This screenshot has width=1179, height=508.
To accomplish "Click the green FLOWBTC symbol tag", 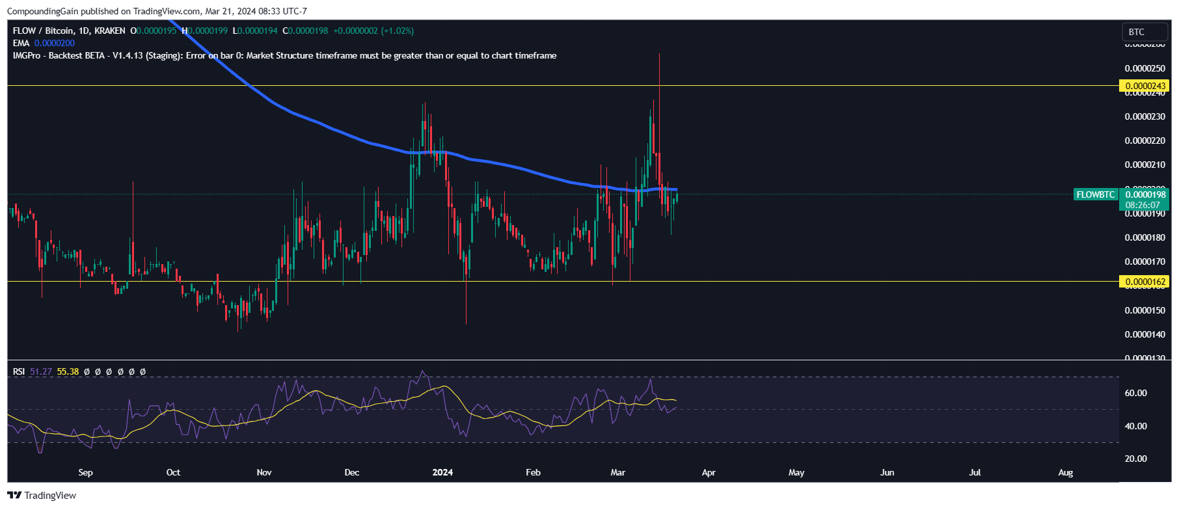I will click(1096, 194).
